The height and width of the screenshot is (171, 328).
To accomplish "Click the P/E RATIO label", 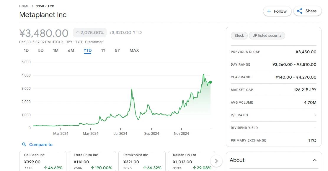I will 239,115.
